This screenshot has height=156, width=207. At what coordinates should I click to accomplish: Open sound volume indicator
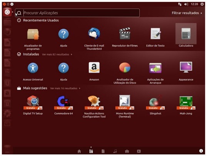(x=186, y=4)
